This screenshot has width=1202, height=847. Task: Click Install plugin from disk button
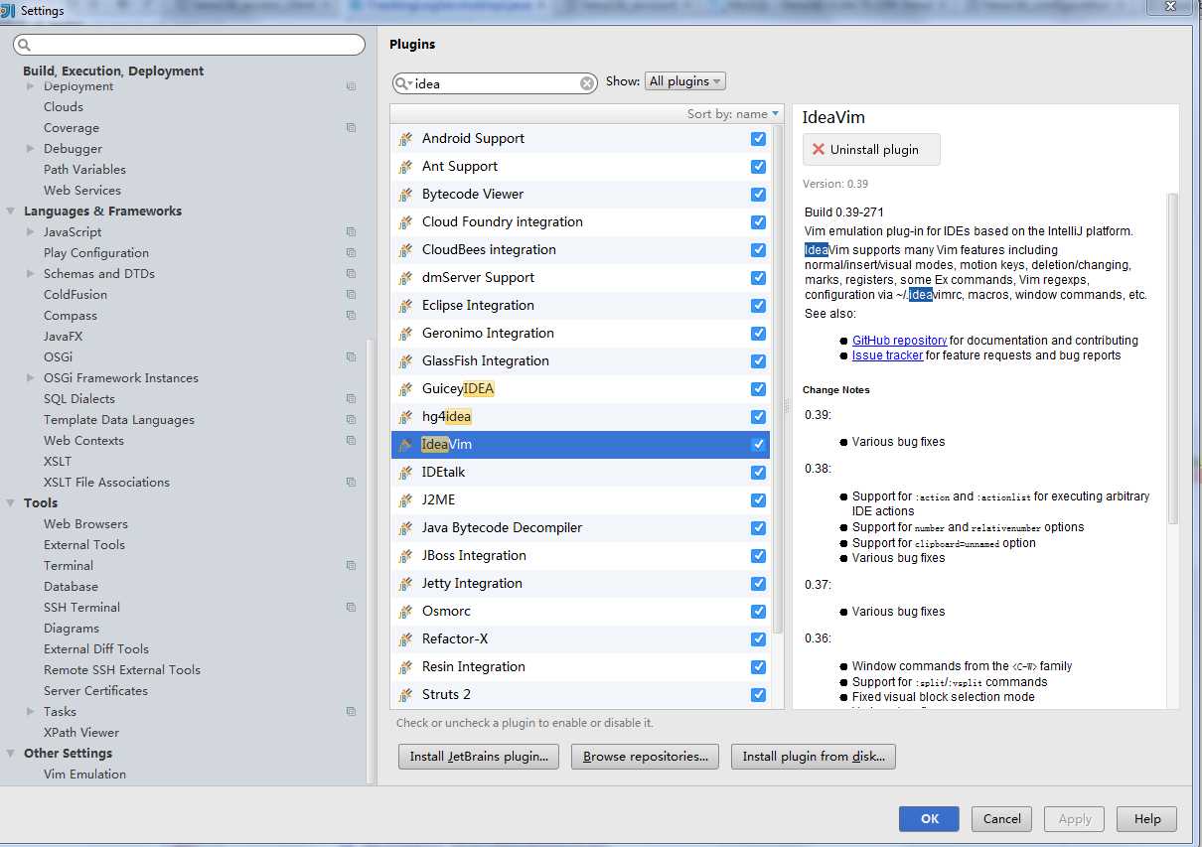tap(814, 757)
